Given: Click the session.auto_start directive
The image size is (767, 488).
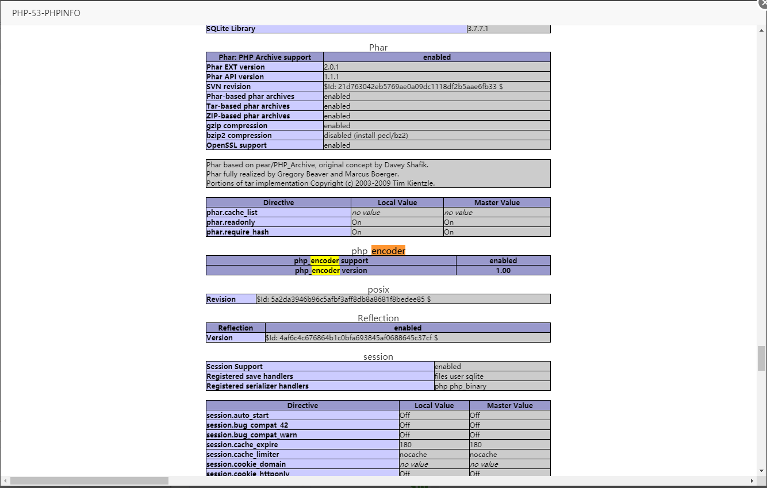Looking at the screenshot, I should pos(237,415).
